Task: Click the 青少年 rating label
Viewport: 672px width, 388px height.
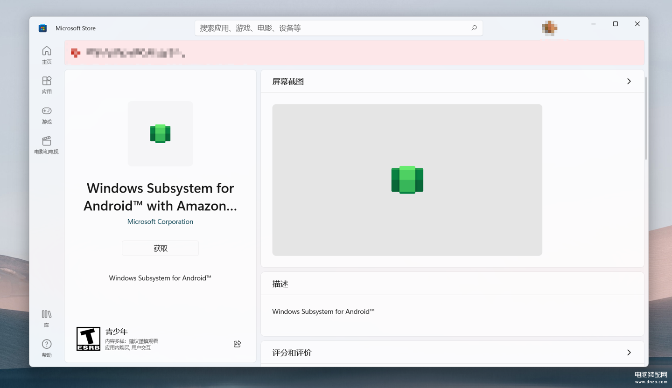Action: [x=117, y=332]
